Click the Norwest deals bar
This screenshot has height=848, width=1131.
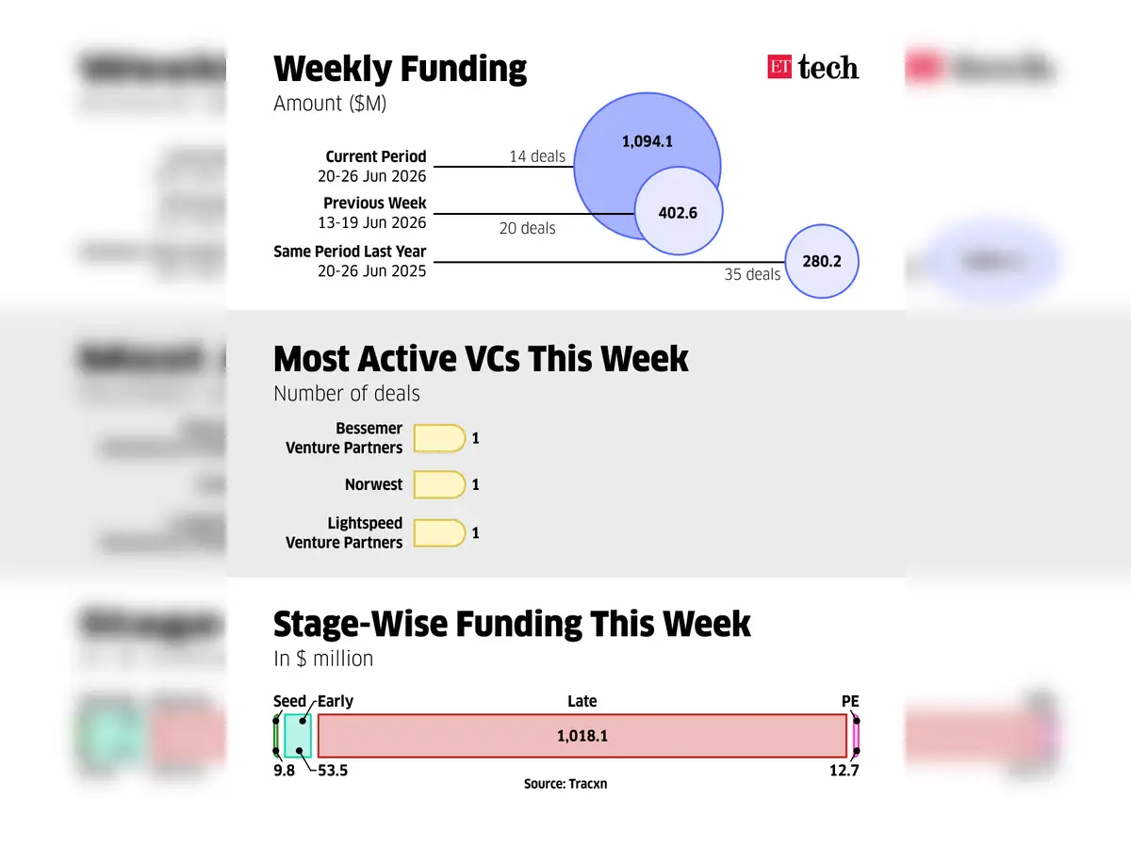pyautogui.click(x=439, y=484)
